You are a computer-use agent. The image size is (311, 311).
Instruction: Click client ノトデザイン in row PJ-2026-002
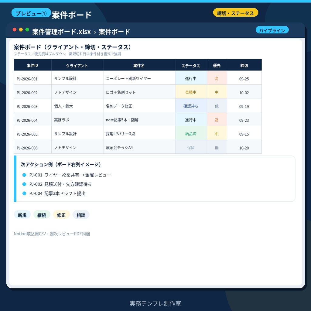tap(77, 92)
